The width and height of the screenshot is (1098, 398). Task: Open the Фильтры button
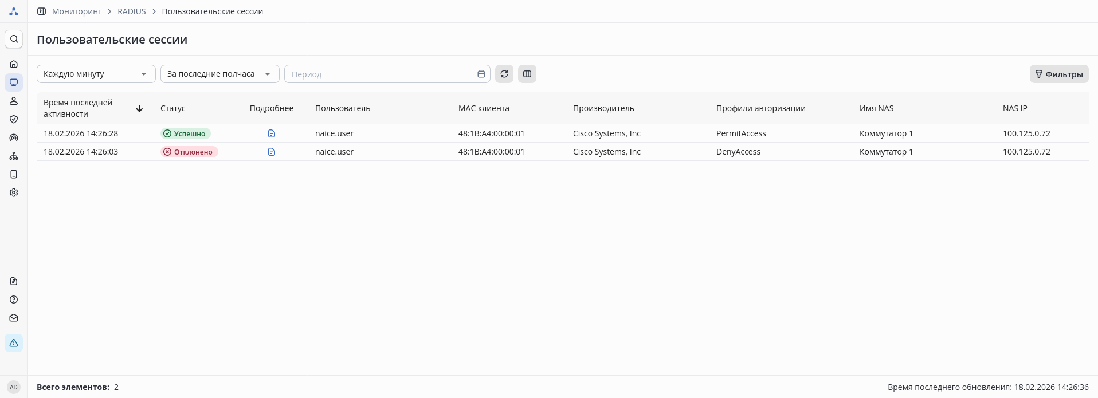click(x=1059, y=74)
